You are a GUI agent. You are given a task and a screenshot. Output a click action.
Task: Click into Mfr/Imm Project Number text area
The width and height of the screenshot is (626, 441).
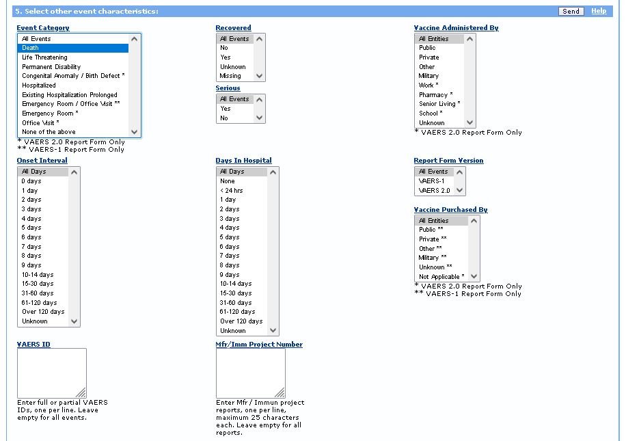[251, 373]
